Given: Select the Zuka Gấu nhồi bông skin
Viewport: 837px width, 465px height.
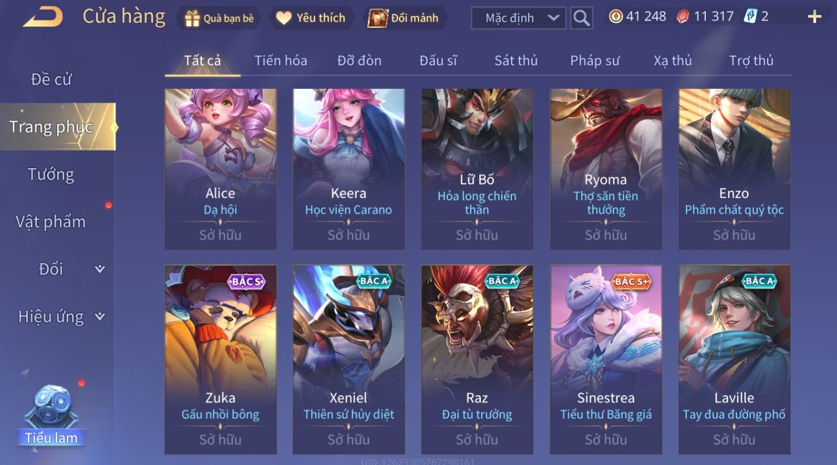Looking at the screenshot, I should 220,359.
